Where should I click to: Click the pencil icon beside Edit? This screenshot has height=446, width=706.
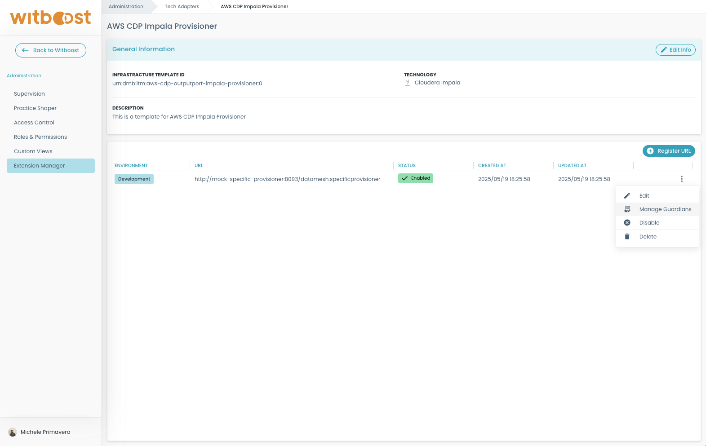pos(627,196)
